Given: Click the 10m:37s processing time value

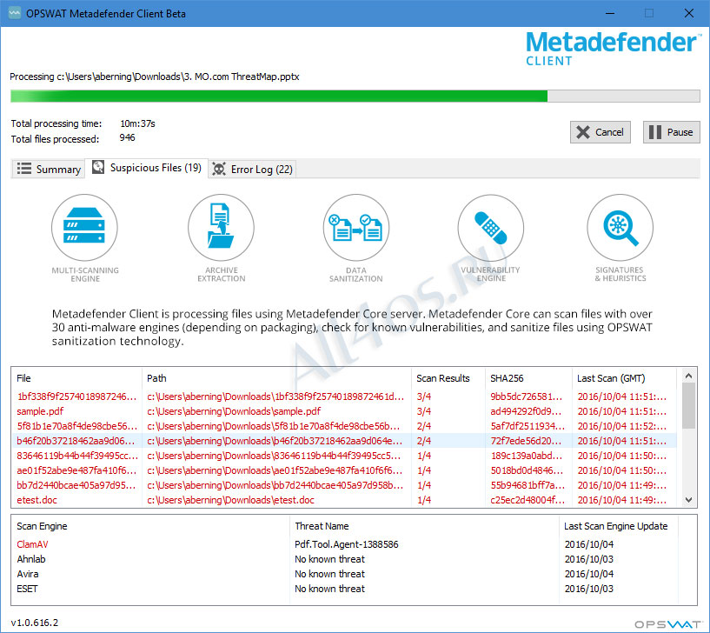Looking at the screenshot, I should 137,123.
